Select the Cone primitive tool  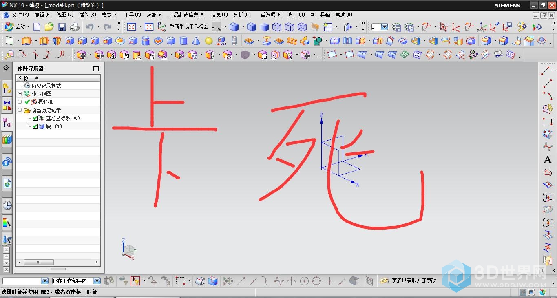tap(196, 41)
